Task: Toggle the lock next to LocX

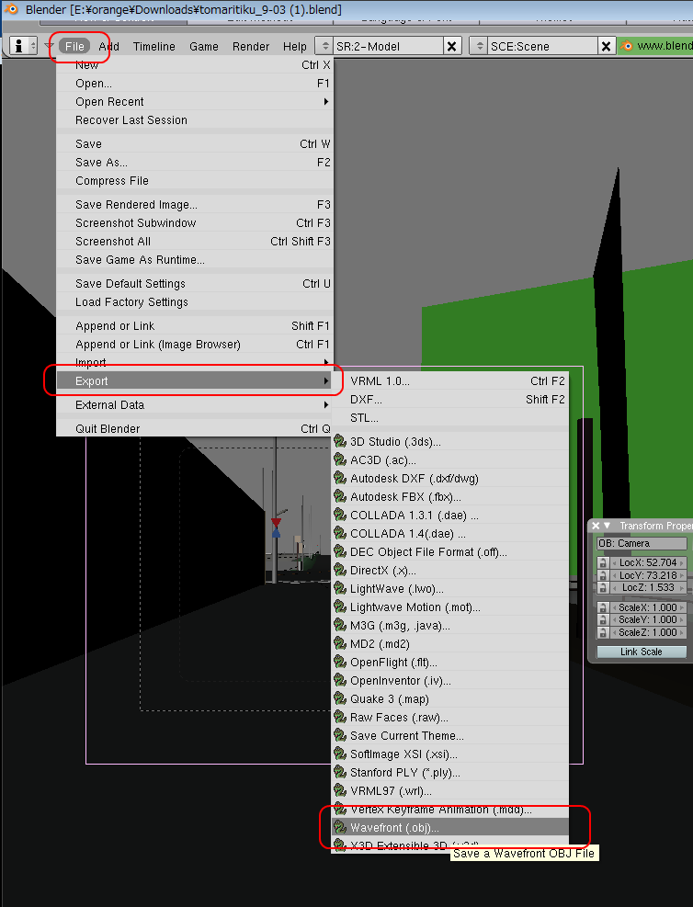Action: [x=603, y=562]
